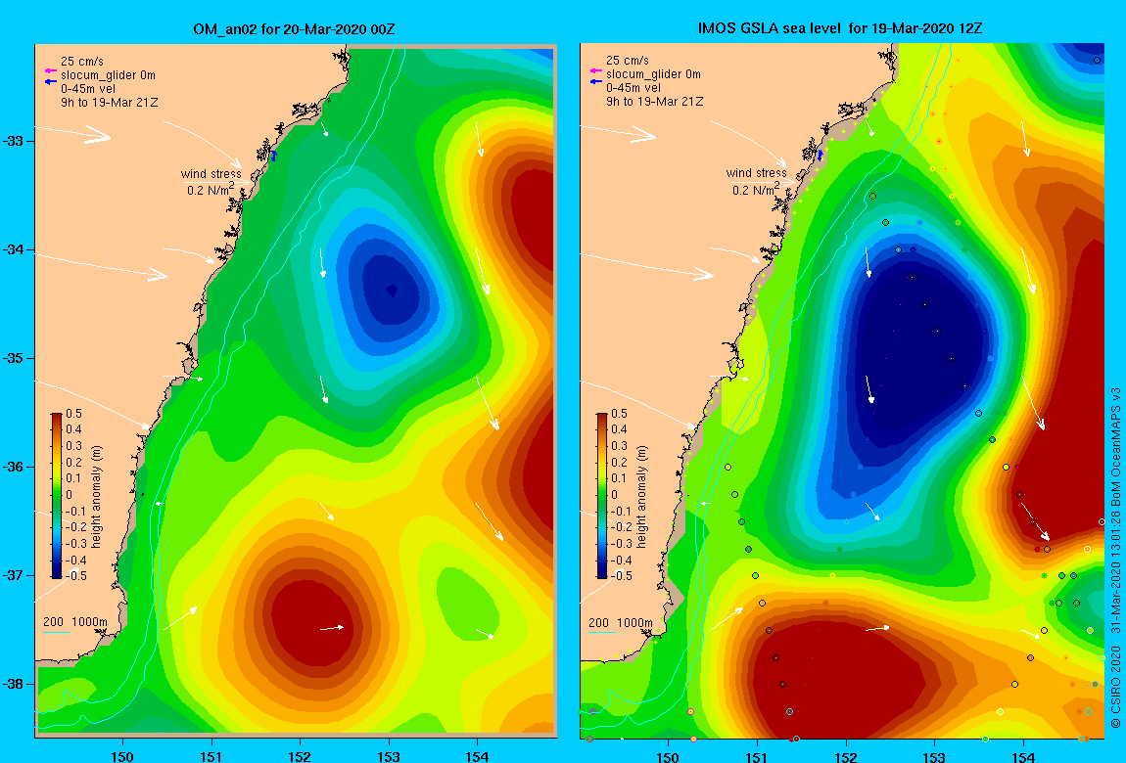
Task: Click 'height anomaly (m)' label in left map
Action: click(96, 497)
